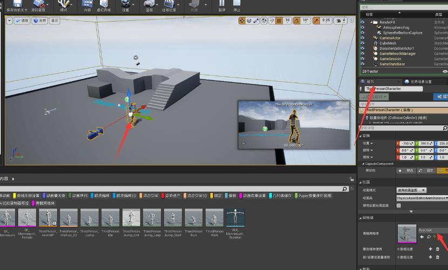
Task: Open Animation Mode dropdown
Action: [411, 190]
